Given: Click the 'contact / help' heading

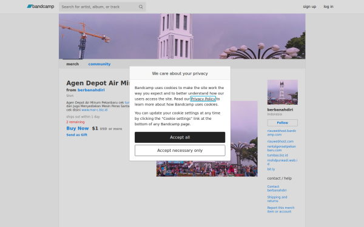Looking at the screenshot, I should pyautogui.click(x=279, y=179).
